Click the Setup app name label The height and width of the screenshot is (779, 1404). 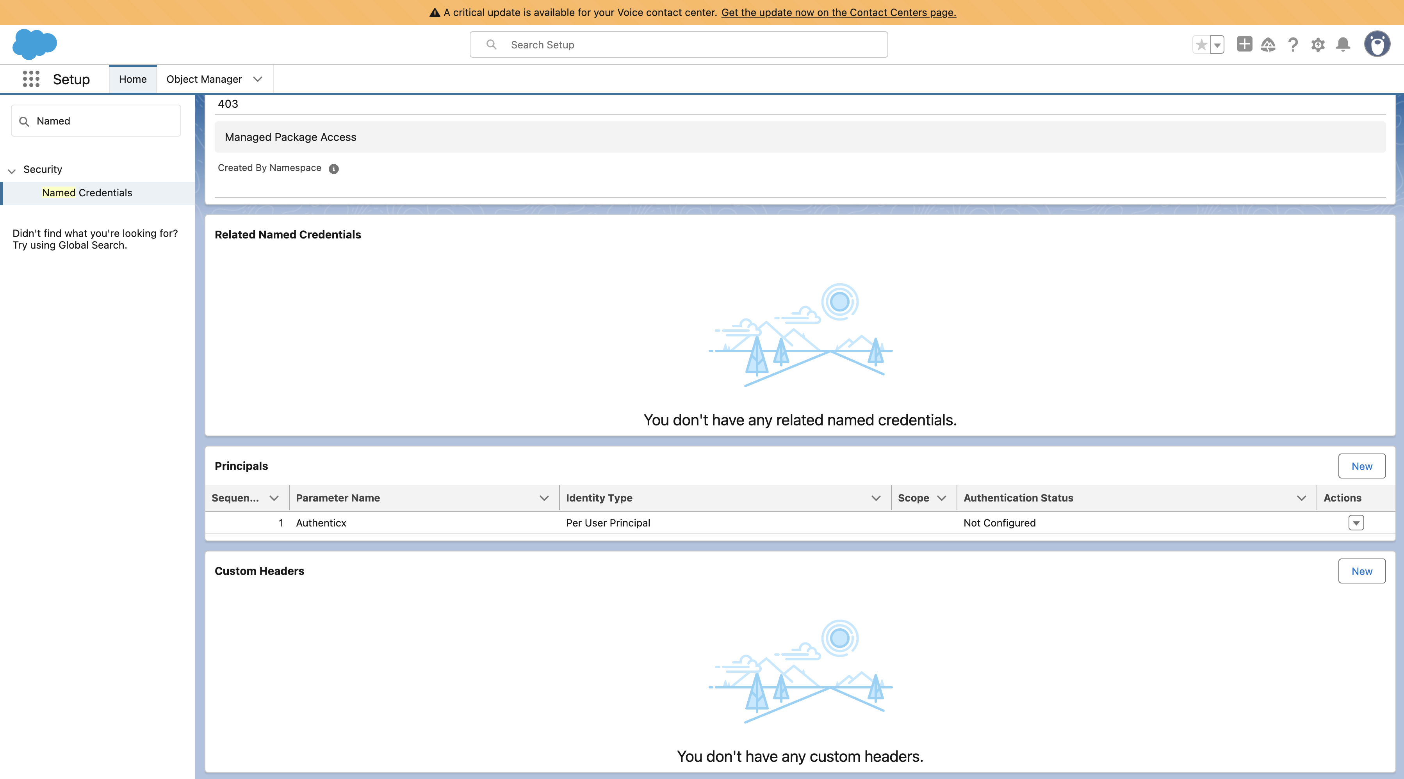pyautogui.click(x=71, y=80)
